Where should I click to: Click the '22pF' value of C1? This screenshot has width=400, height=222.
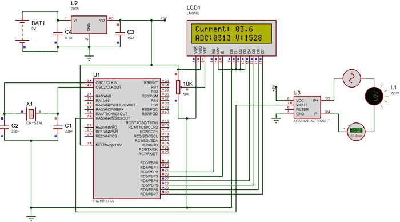[x=69, y=131]
